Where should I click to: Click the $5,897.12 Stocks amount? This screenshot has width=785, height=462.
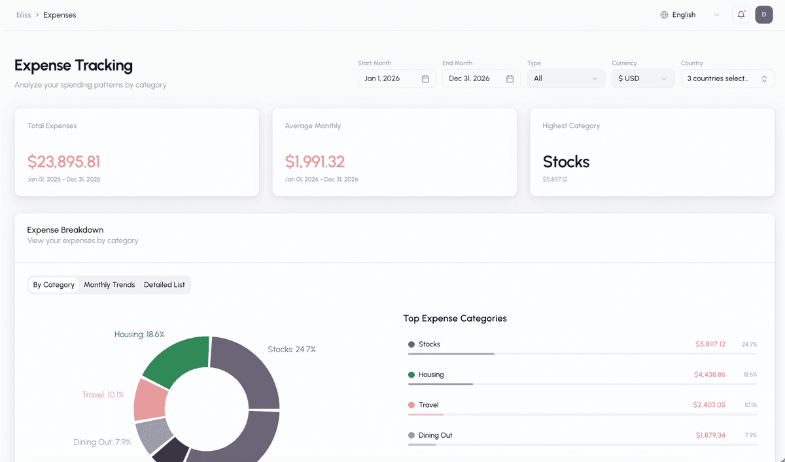tap(710, 344)
